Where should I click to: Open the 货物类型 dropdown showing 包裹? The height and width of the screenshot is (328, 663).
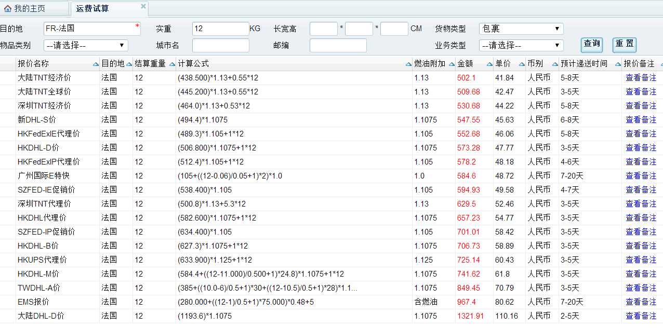click(521, 29)
